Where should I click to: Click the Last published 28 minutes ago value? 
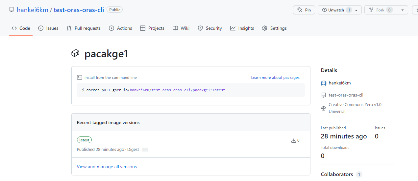[x=344, y=136]
